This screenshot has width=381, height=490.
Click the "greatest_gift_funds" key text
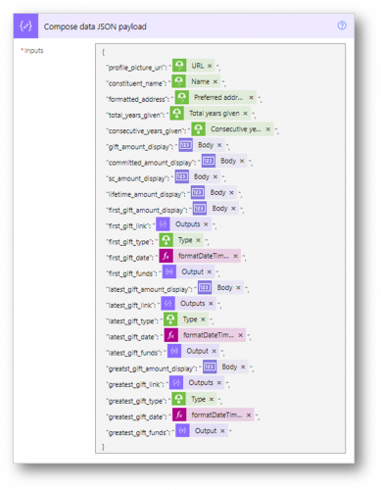point(138,433)
